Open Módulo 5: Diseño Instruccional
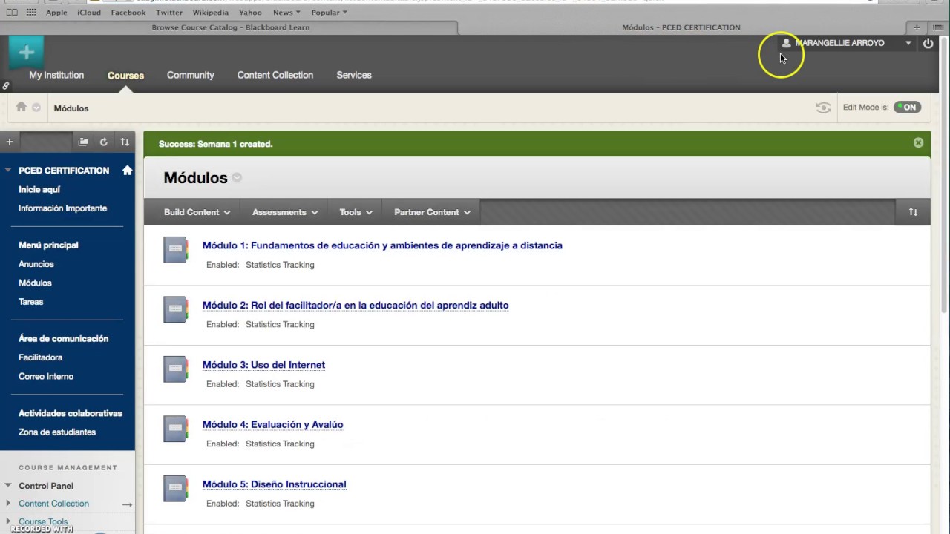Viewport: 950px width, 534px height. (274, 484)
